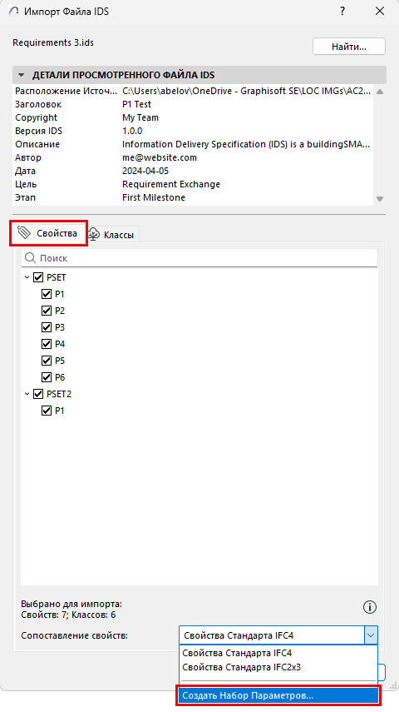Uncheck P1 under PSET2
Image resolution: width=399 pixels, height=712 pixels.
[x=47, y=411]
